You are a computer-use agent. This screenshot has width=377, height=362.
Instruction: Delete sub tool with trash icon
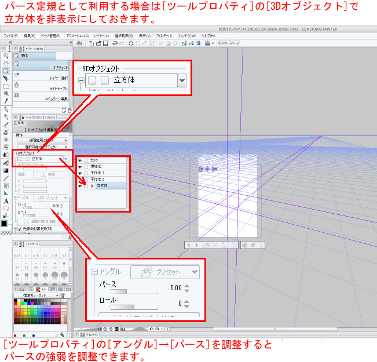[x=69, y=111]
